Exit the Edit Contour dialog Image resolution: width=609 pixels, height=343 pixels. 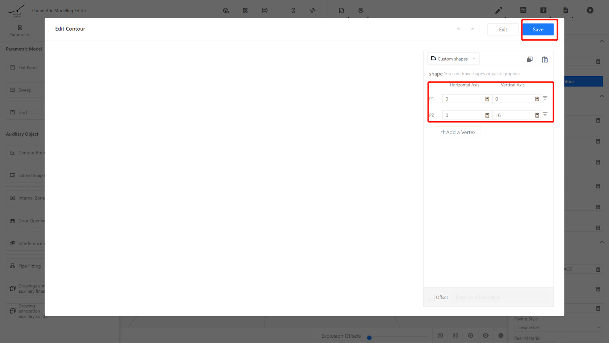click(503, 29)
